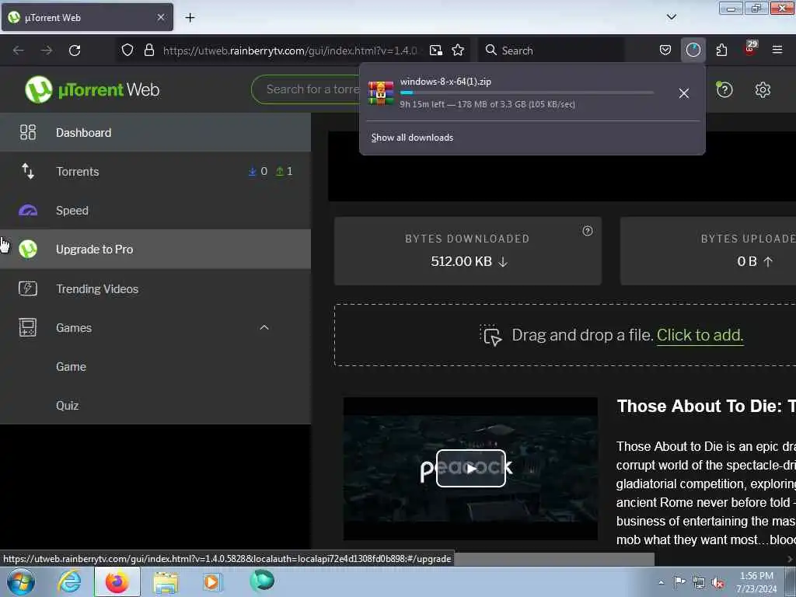This screenshot has height=597, width=796.
Task: Click the Firefox taskbar button
Action: click(117, 581)
